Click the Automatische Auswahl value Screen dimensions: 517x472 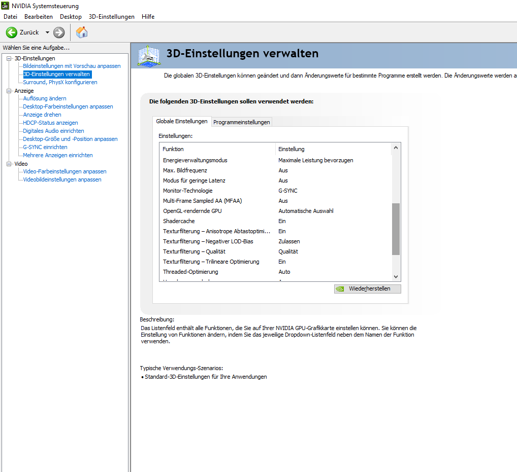pyautogui.click(x=306, y=211)
